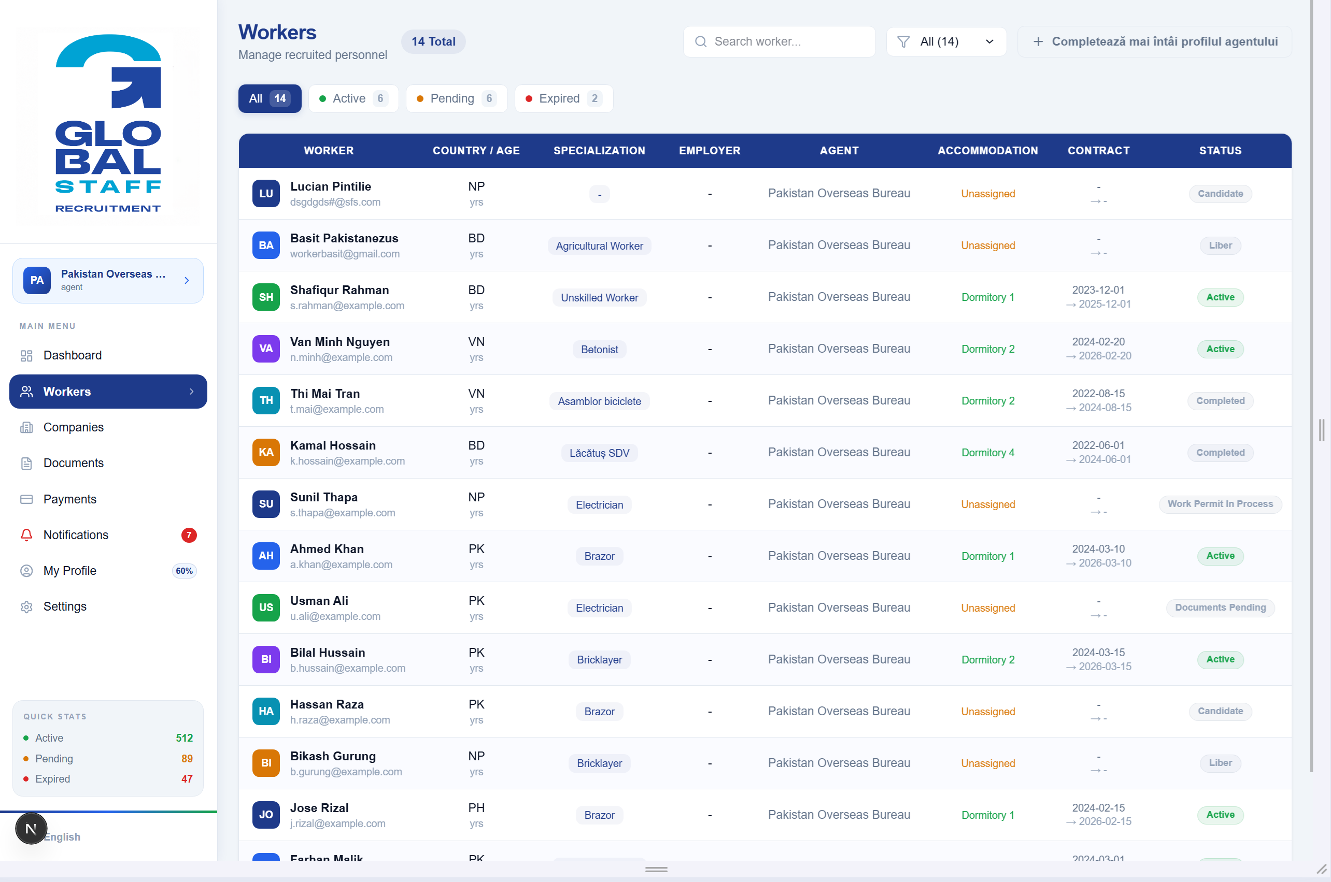Open the Notifications bell icon

coord(26,535)
